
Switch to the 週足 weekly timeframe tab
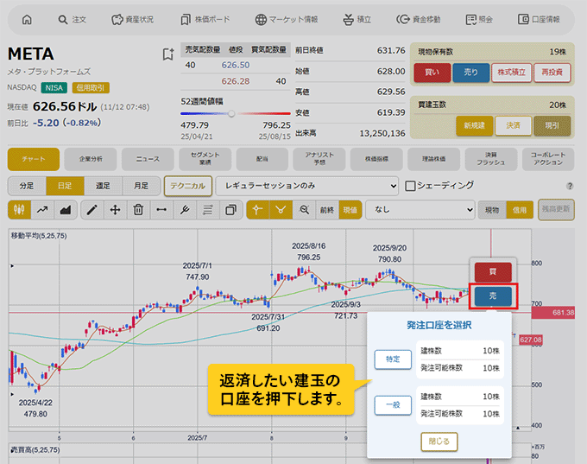[103, 185]
